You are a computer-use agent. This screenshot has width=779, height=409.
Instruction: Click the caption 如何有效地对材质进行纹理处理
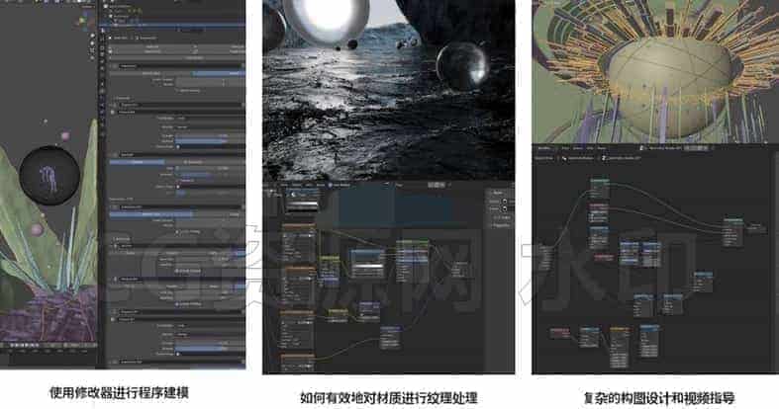(388, 397)
